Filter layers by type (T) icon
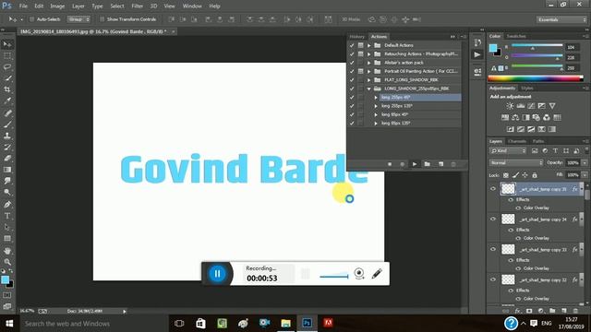Image resolution: width=591 pixels, height=332 pixels. 555,151
